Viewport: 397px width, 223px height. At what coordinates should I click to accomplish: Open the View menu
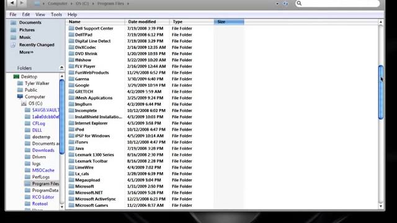(40, 14)
